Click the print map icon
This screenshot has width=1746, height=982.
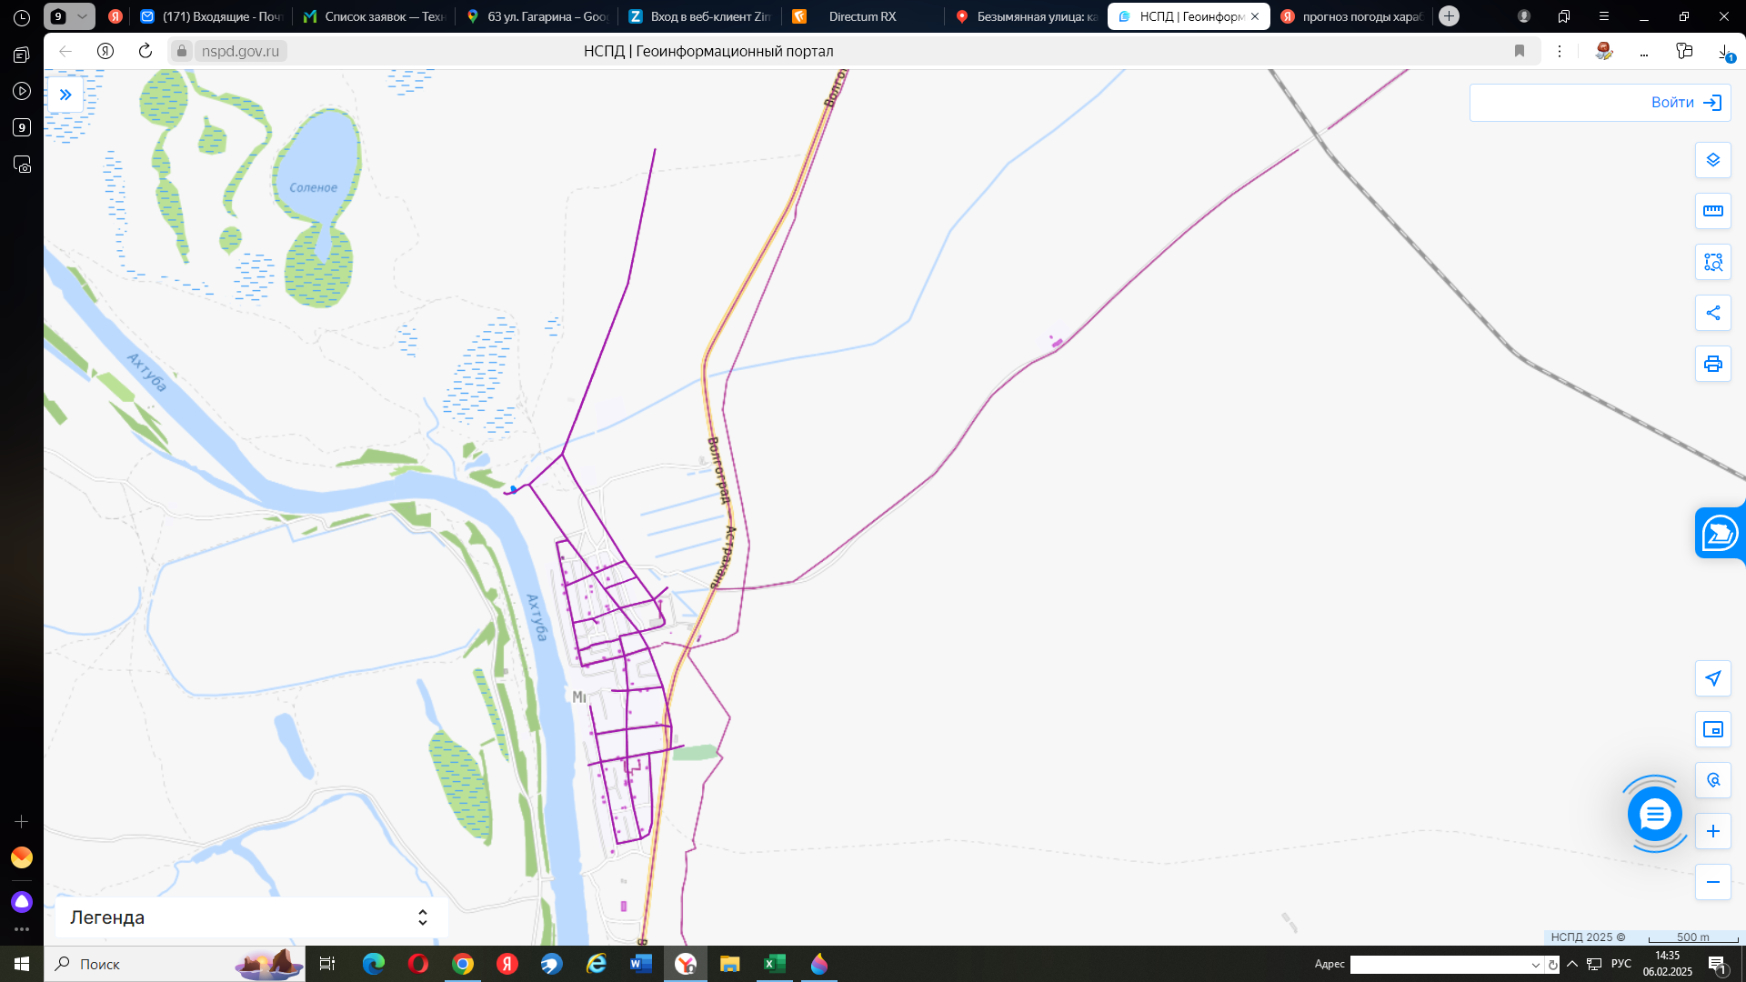click(x=1712, y=364)
